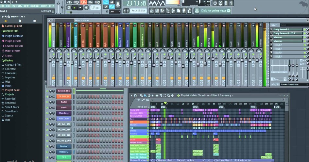The width and height of the screenshot is (309, 162).
Task: Click the microphone recording icon in top toolbar
Action: coord(226,3)
